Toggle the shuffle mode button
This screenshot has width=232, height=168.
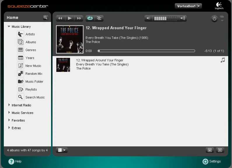click(x=99, y=18)
